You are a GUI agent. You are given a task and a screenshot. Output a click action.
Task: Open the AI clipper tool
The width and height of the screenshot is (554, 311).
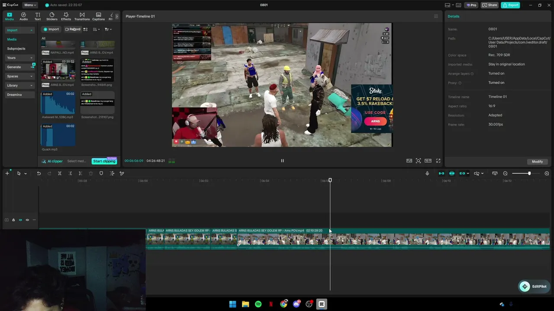coord(52,161)
